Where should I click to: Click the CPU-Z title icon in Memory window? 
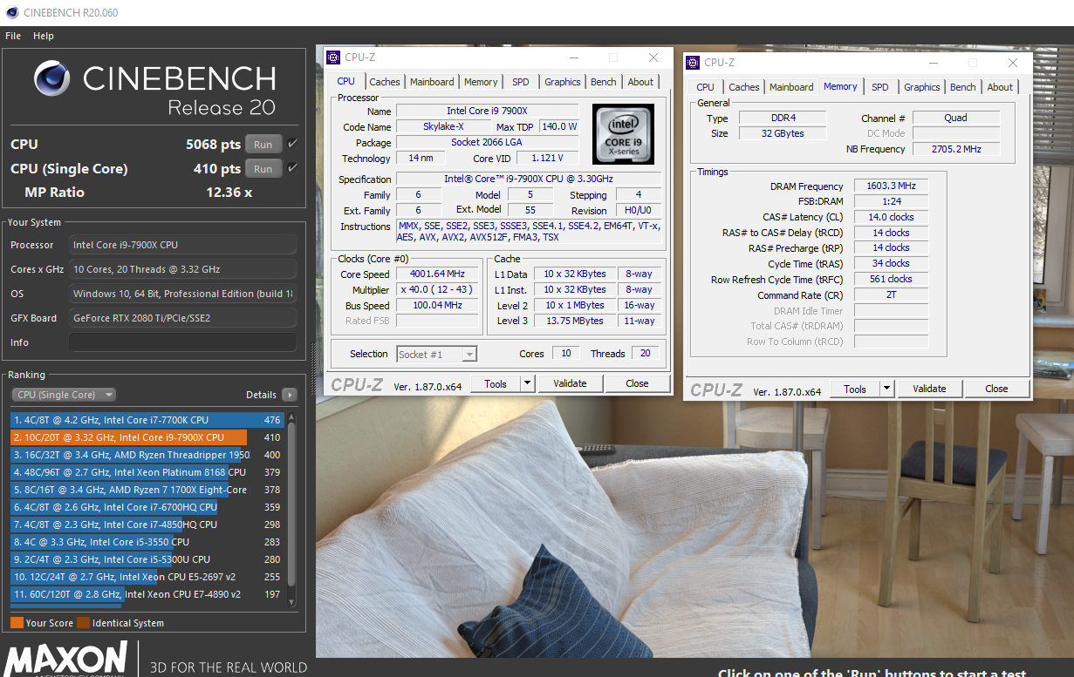(x=693, y=63)
